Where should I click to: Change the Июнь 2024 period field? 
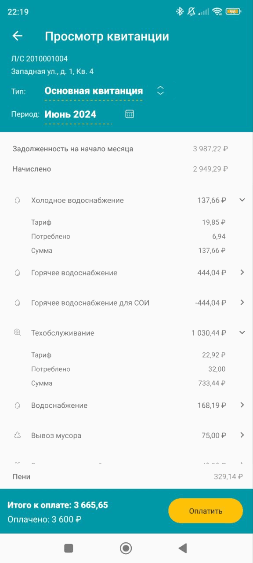point(78,114)
